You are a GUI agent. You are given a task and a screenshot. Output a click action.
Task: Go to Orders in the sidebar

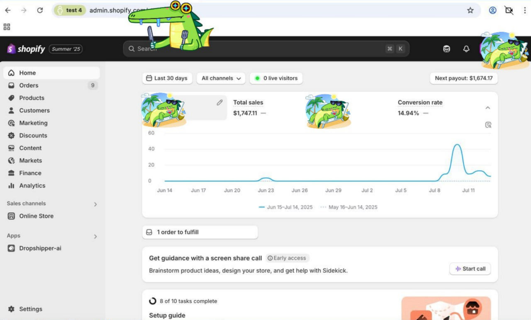(x=29, y=85)
